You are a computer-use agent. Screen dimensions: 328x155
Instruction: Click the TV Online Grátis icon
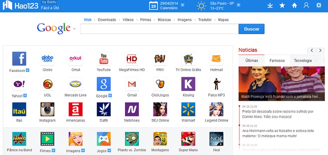[x=188, y=59]
